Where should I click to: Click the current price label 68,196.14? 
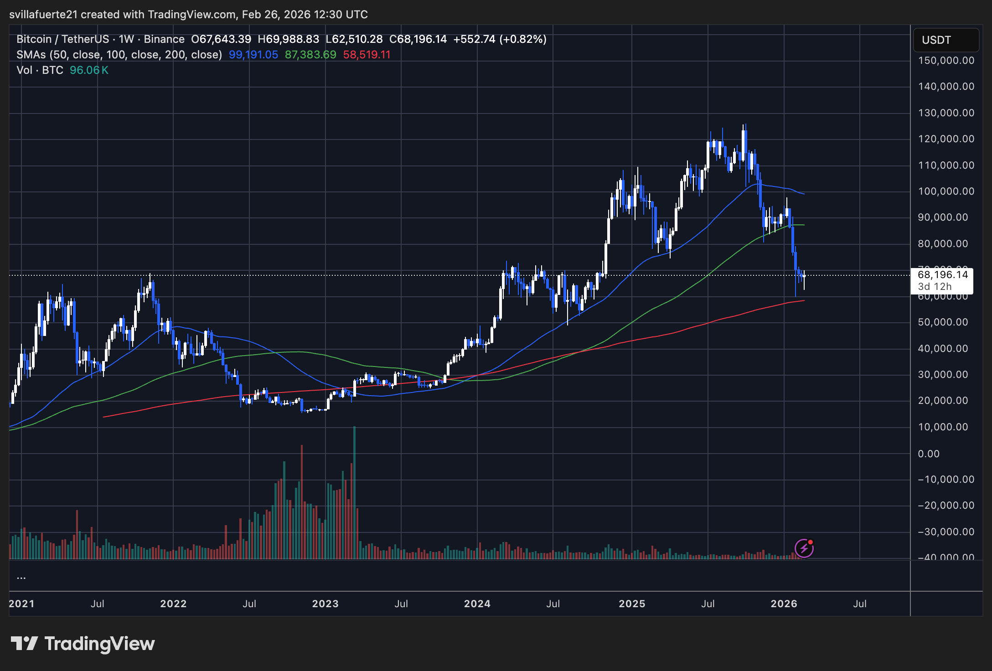tap(942, 275)
